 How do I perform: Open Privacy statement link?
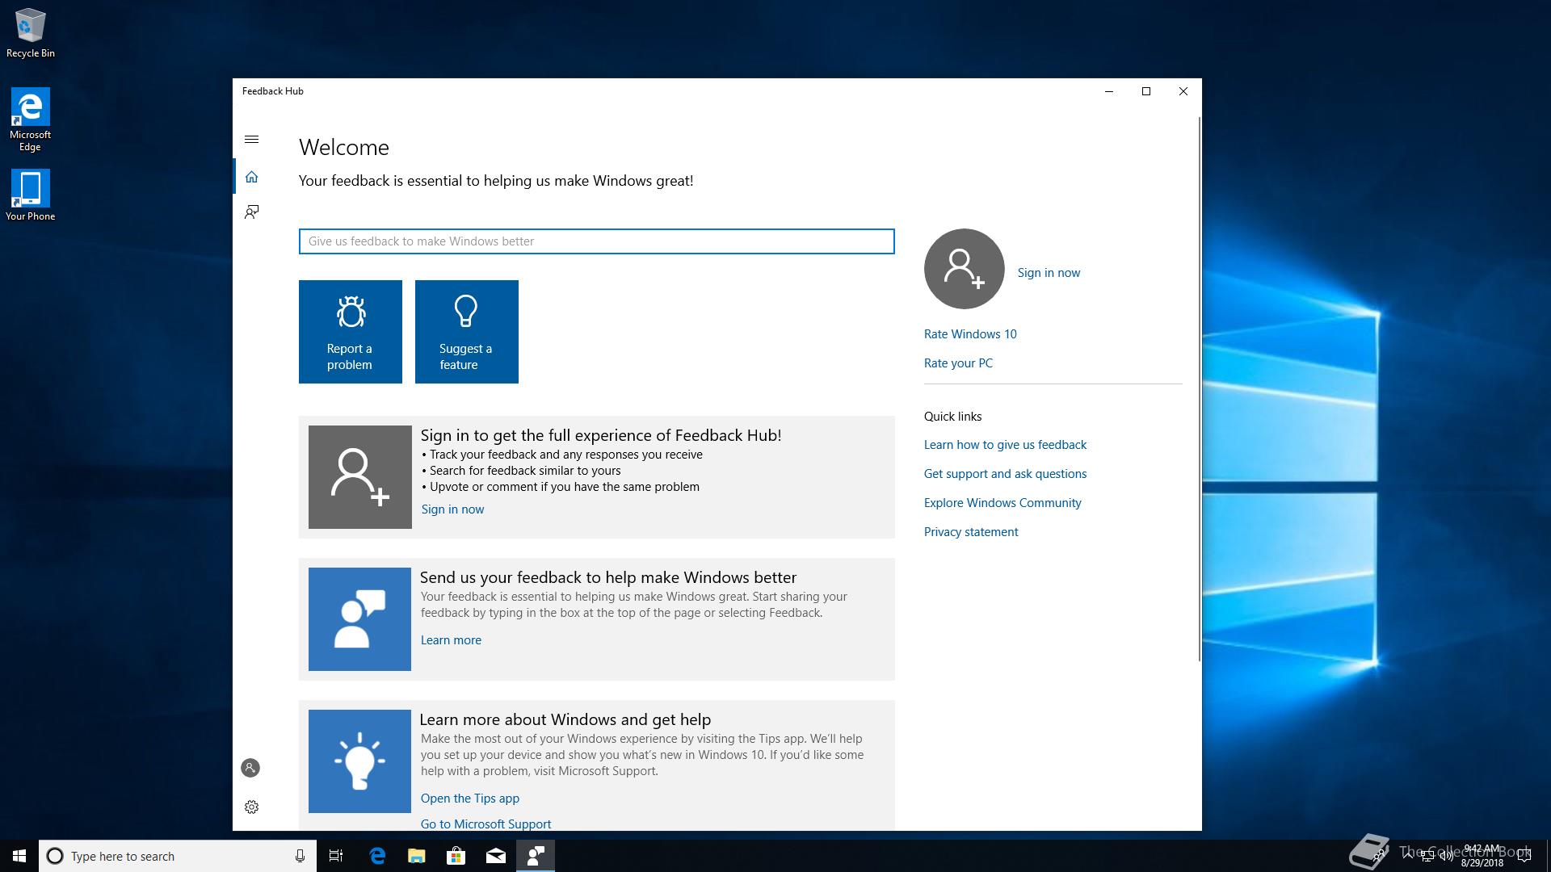971,532
